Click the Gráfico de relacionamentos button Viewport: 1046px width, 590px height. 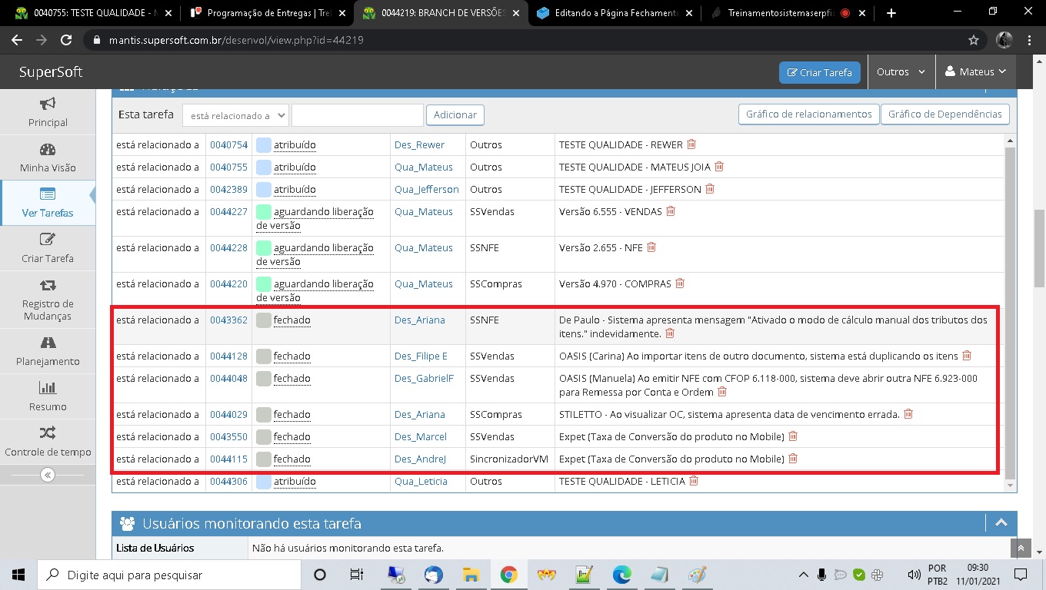point(808,114)
